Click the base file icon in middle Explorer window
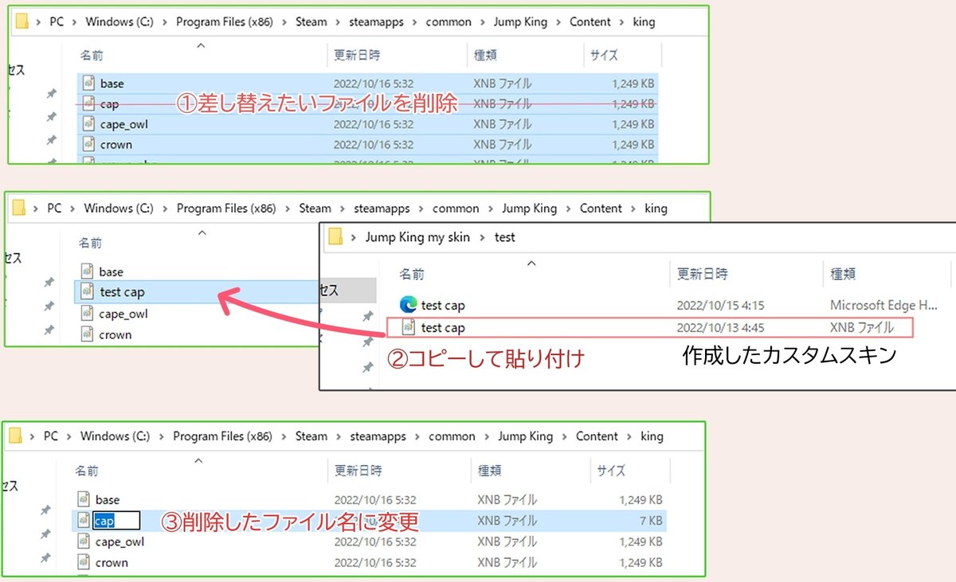Screen dimensions: 956x582 pyautogui.click(x=87, y=271)
